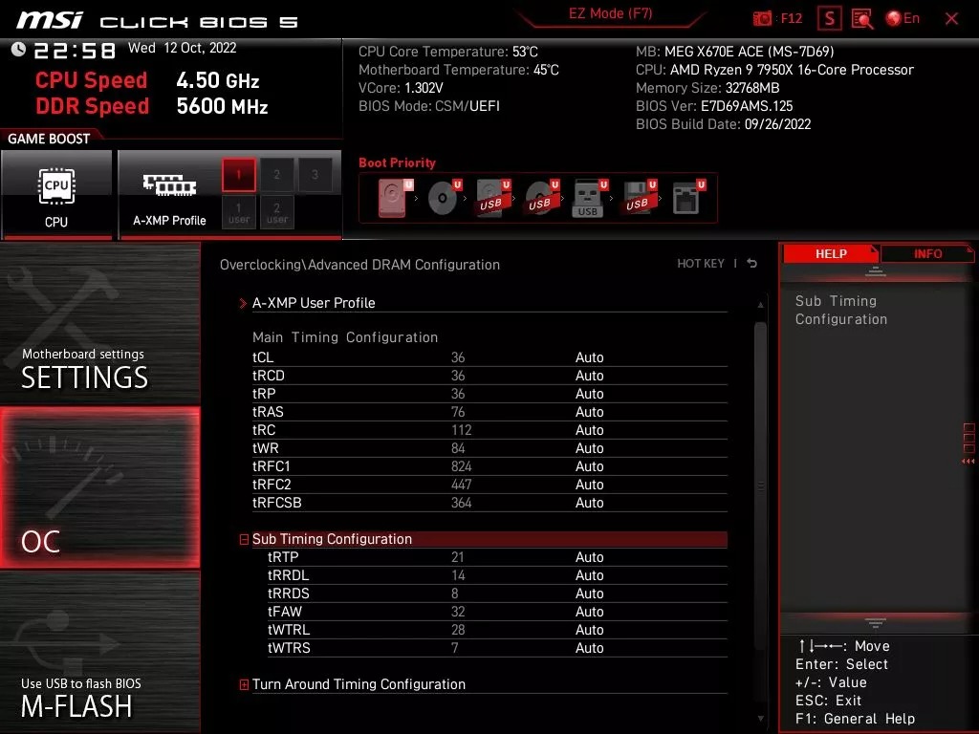This screenshot has height=734, width=979.
Task: Click the side panel triple arrow handle
Action: click(968, 462)
